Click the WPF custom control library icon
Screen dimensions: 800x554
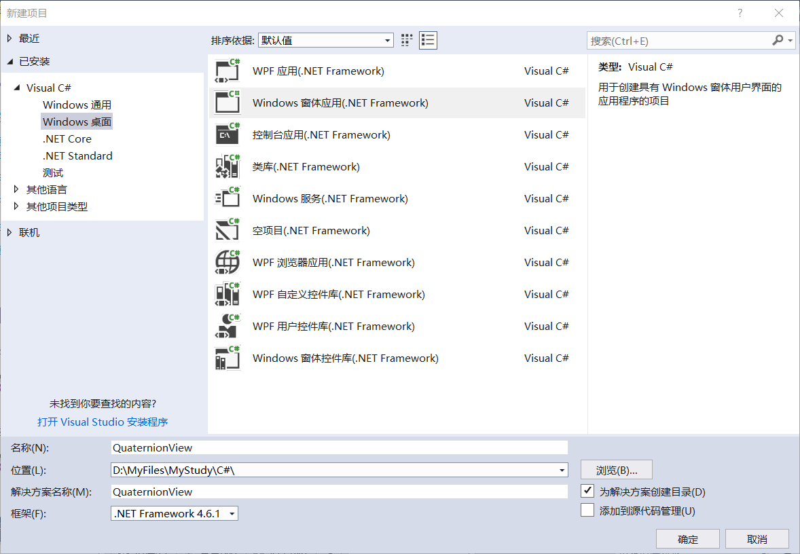click(227, 294)
